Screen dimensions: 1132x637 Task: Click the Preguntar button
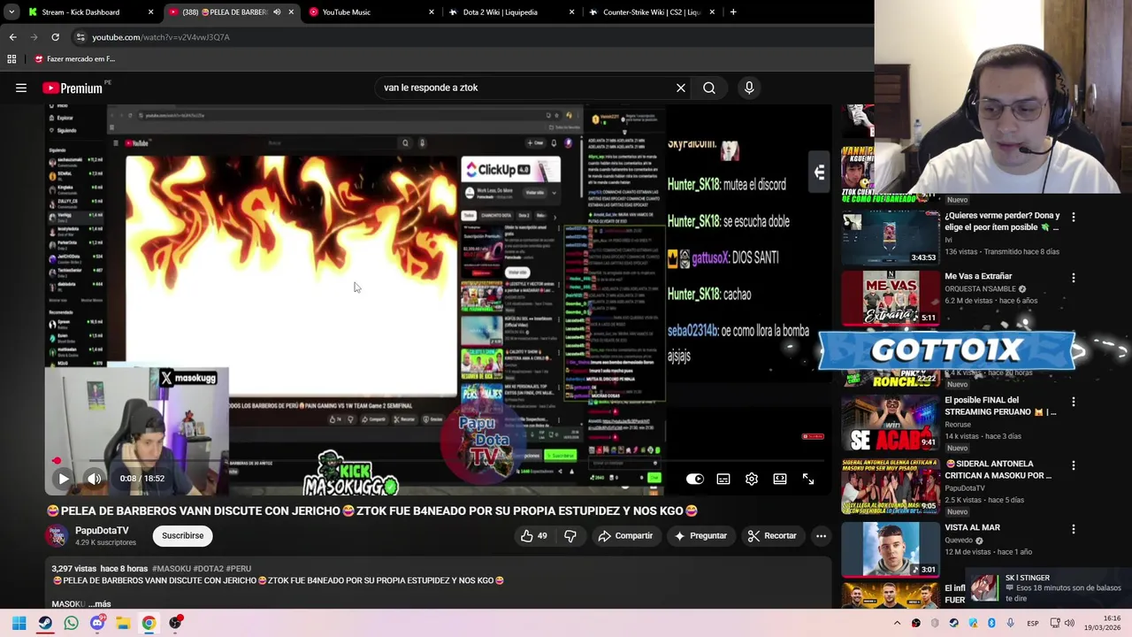tap(700, 535)
